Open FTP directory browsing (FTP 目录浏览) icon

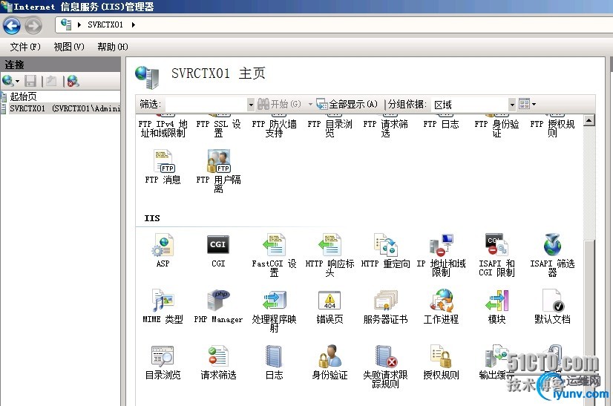click(330, 126)
